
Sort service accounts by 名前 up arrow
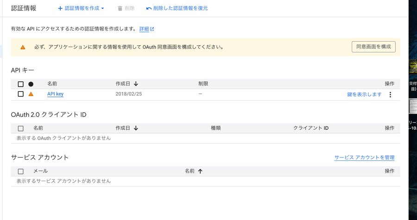[200, 171]
